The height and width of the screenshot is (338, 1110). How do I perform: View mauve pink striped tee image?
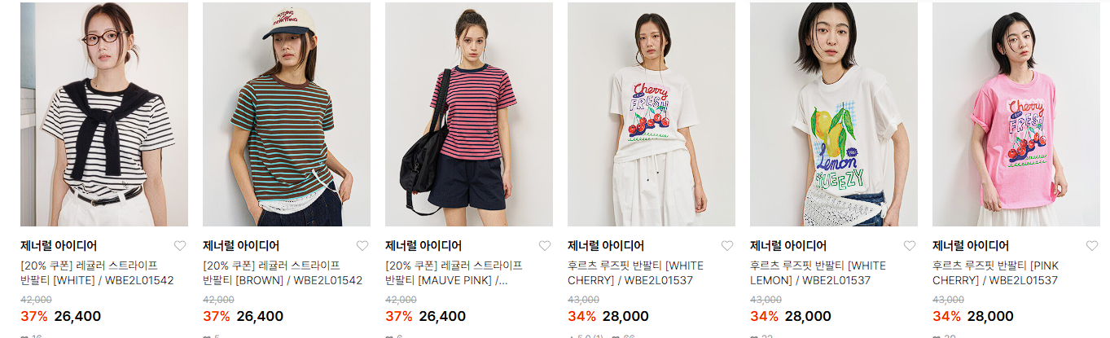click(469, 114)
